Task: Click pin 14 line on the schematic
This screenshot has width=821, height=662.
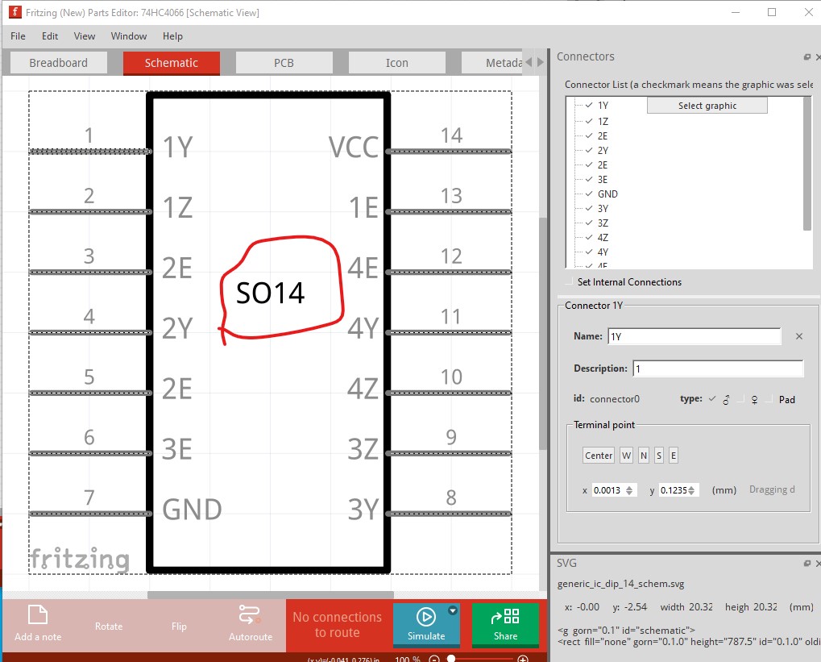Action: [x=450, y=152]
